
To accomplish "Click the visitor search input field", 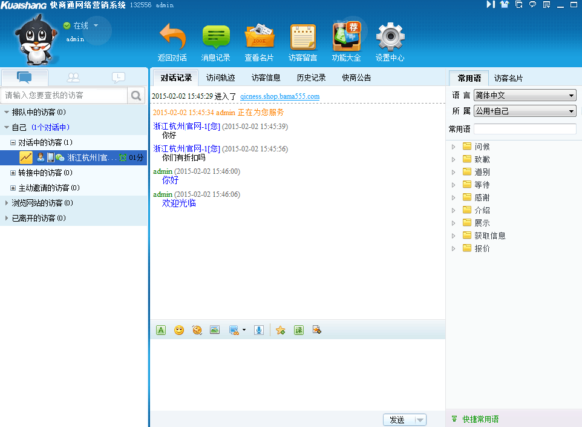I will click(x=64, y=95).
